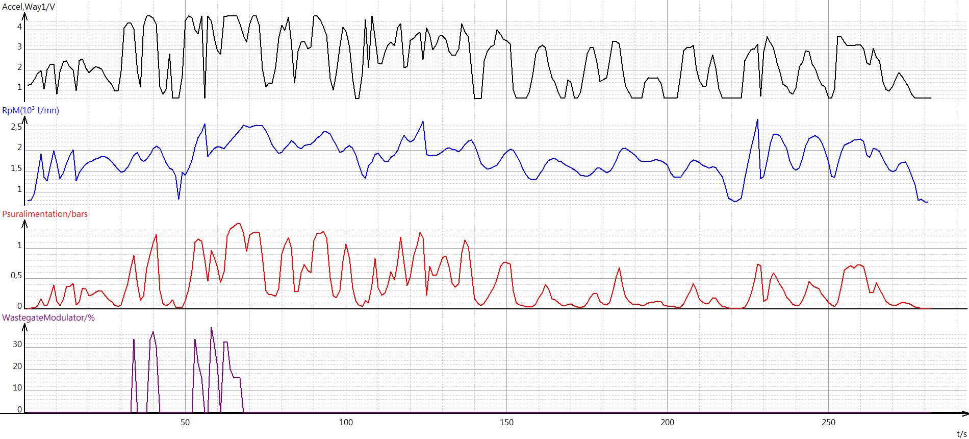Select the red Psuralimentation/bars label
Screen dimensions: 969x439
45,214
